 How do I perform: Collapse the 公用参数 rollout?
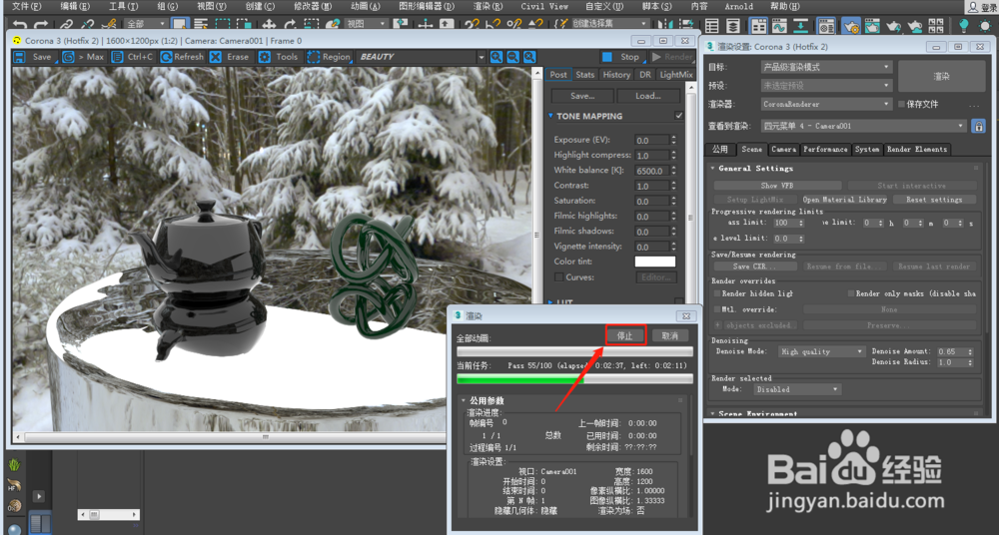coord(464,400)
